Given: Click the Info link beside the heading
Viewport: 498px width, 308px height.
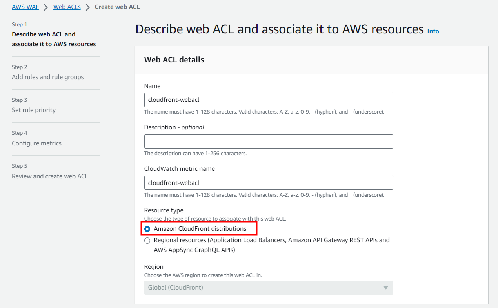Looking at the screenshot, I should (x=433, y=31).
